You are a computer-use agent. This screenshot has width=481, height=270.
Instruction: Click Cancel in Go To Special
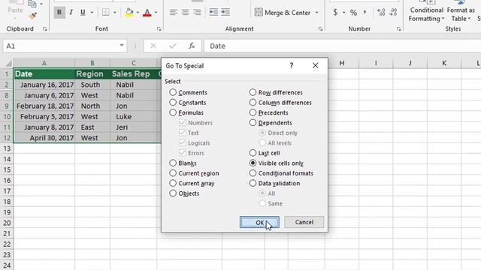(x=304, y=222)
